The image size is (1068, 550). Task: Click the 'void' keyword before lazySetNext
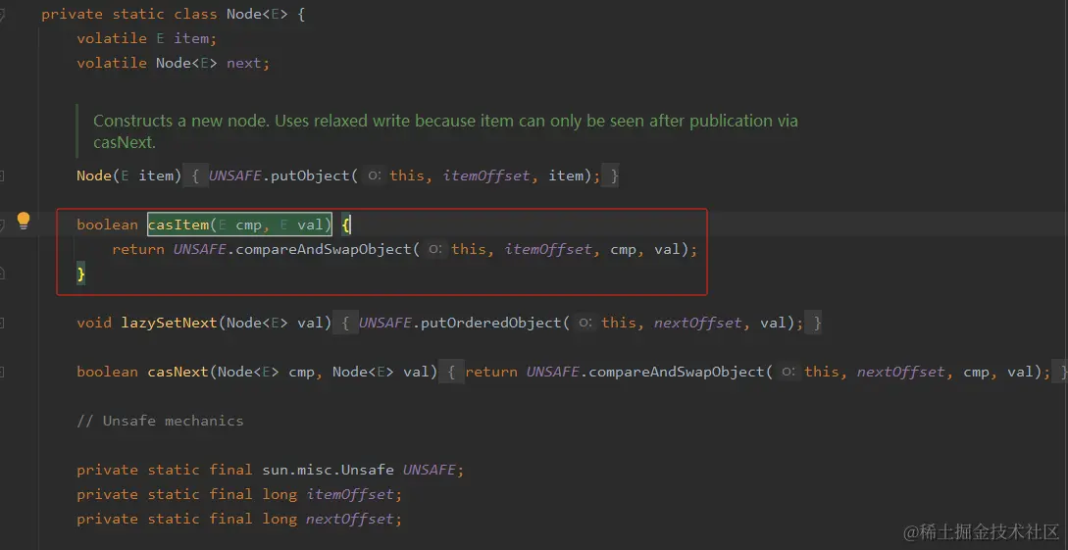[94, 323]
